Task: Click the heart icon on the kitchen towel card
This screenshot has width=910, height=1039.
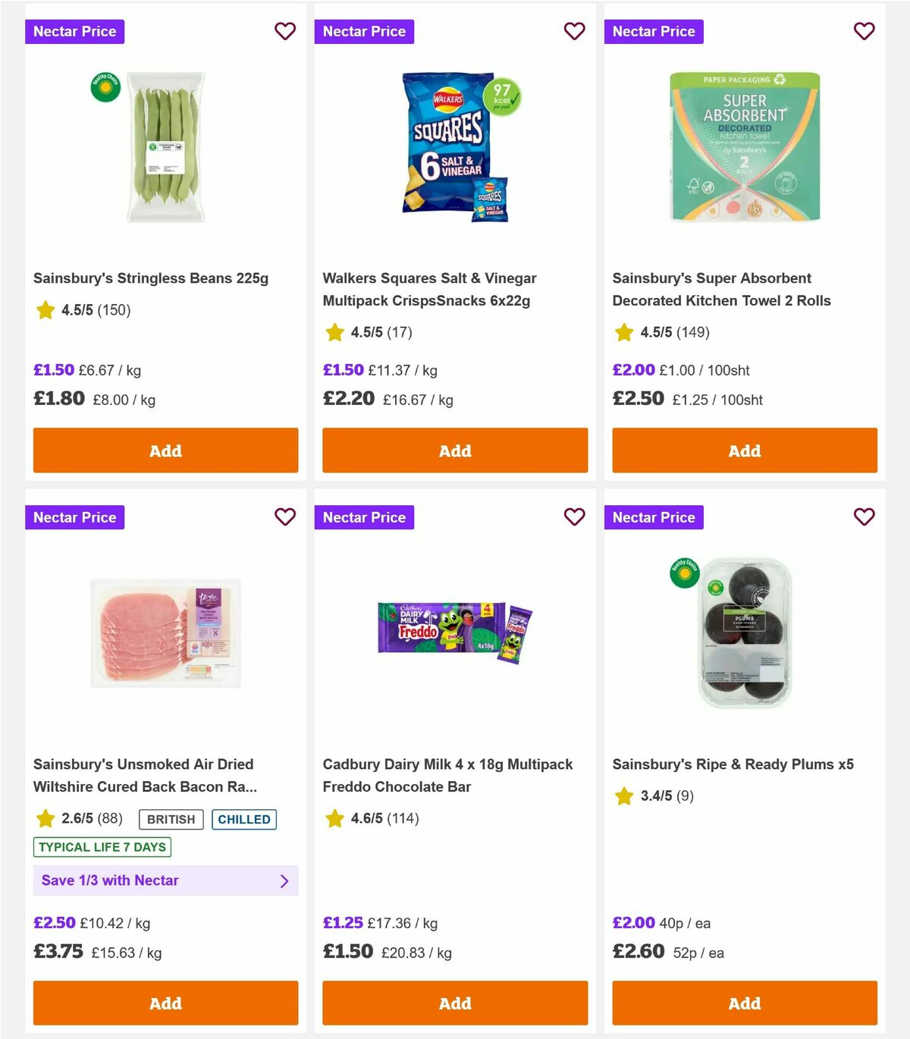Action: (864, 31)
